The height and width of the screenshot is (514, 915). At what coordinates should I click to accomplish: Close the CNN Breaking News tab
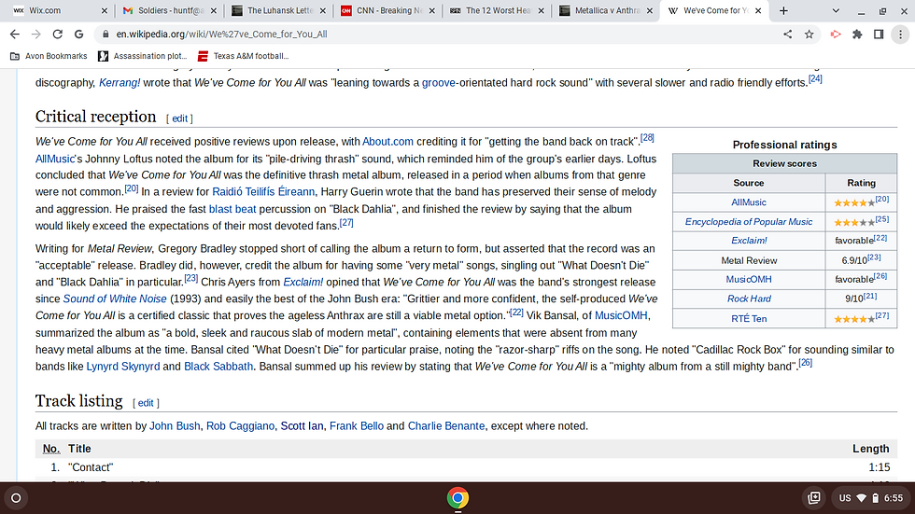(x=431, y=10)
